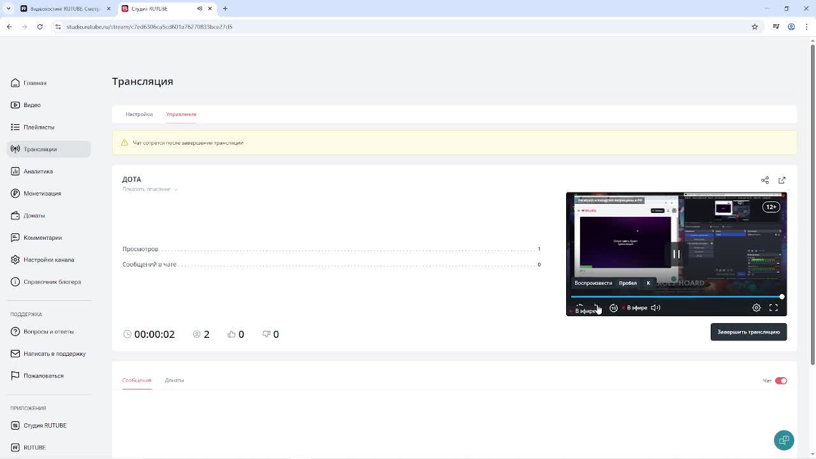Open Настройки канала
Image resolution: width=816 pixels, height=459 pixels.
point(48,259)
